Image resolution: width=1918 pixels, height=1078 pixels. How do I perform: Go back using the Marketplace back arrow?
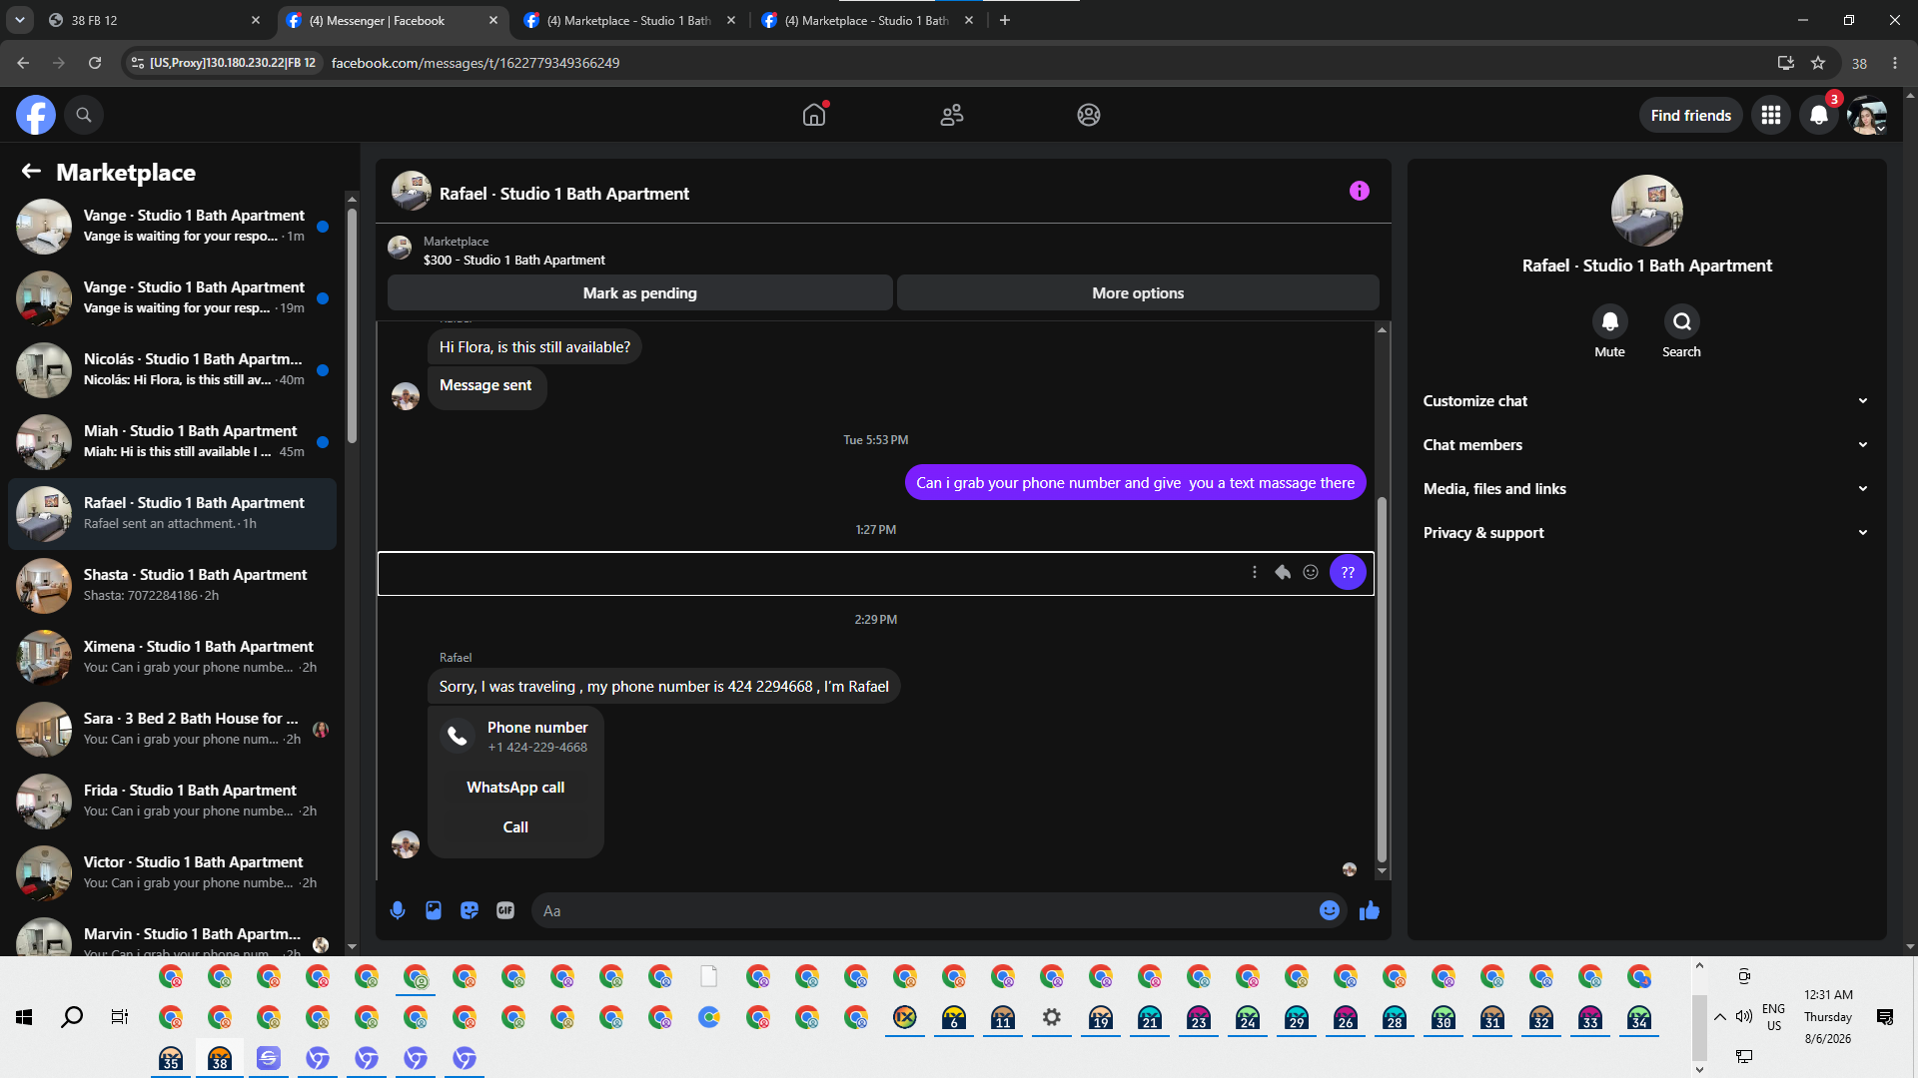[31, 172]
